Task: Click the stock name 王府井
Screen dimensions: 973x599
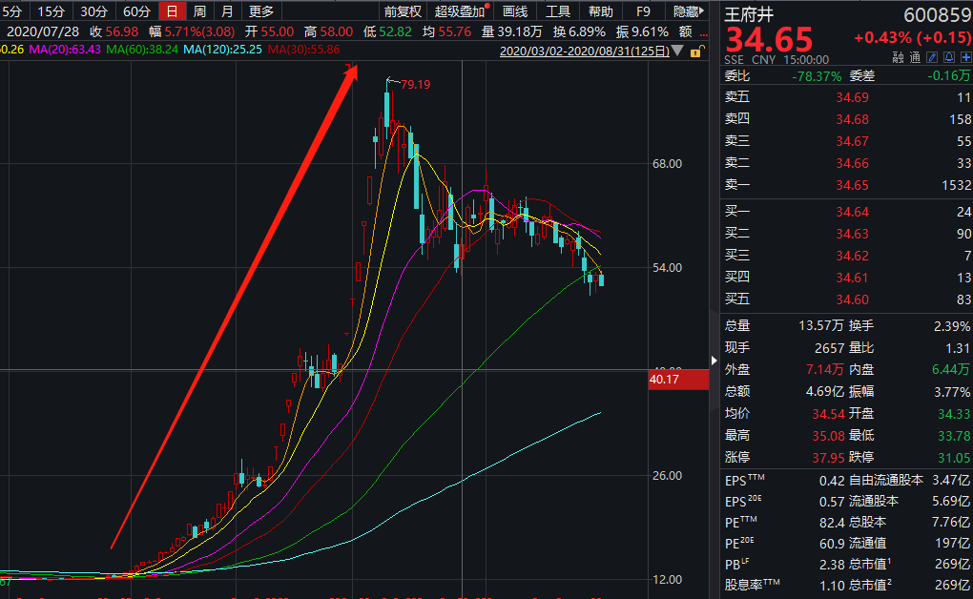Action: pos(749,14)
